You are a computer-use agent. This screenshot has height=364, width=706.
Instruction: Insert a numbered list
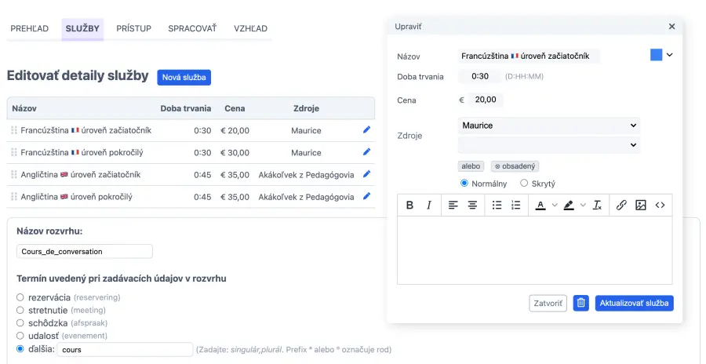pyautogui.click(x=515, y=205)
